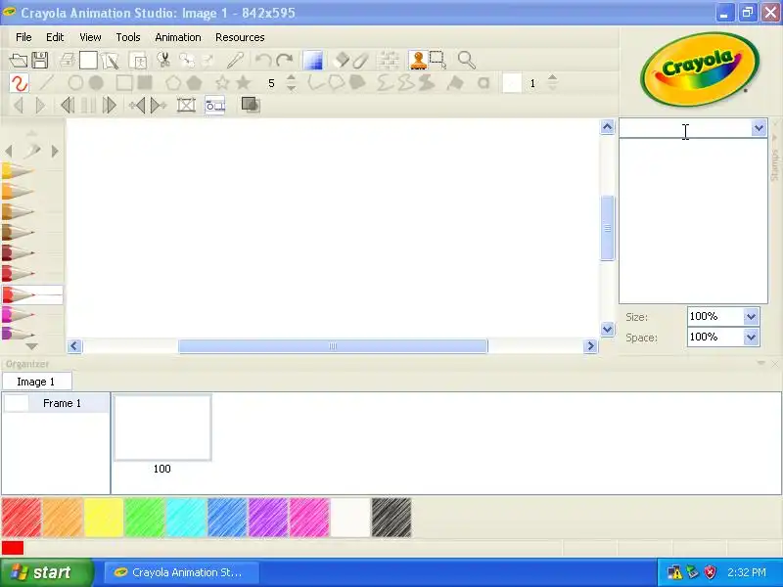Image resolution: width=783 pixels, height=587 pixels.
Task: Select the rectangle selection tool
Action: coord(438,60)
